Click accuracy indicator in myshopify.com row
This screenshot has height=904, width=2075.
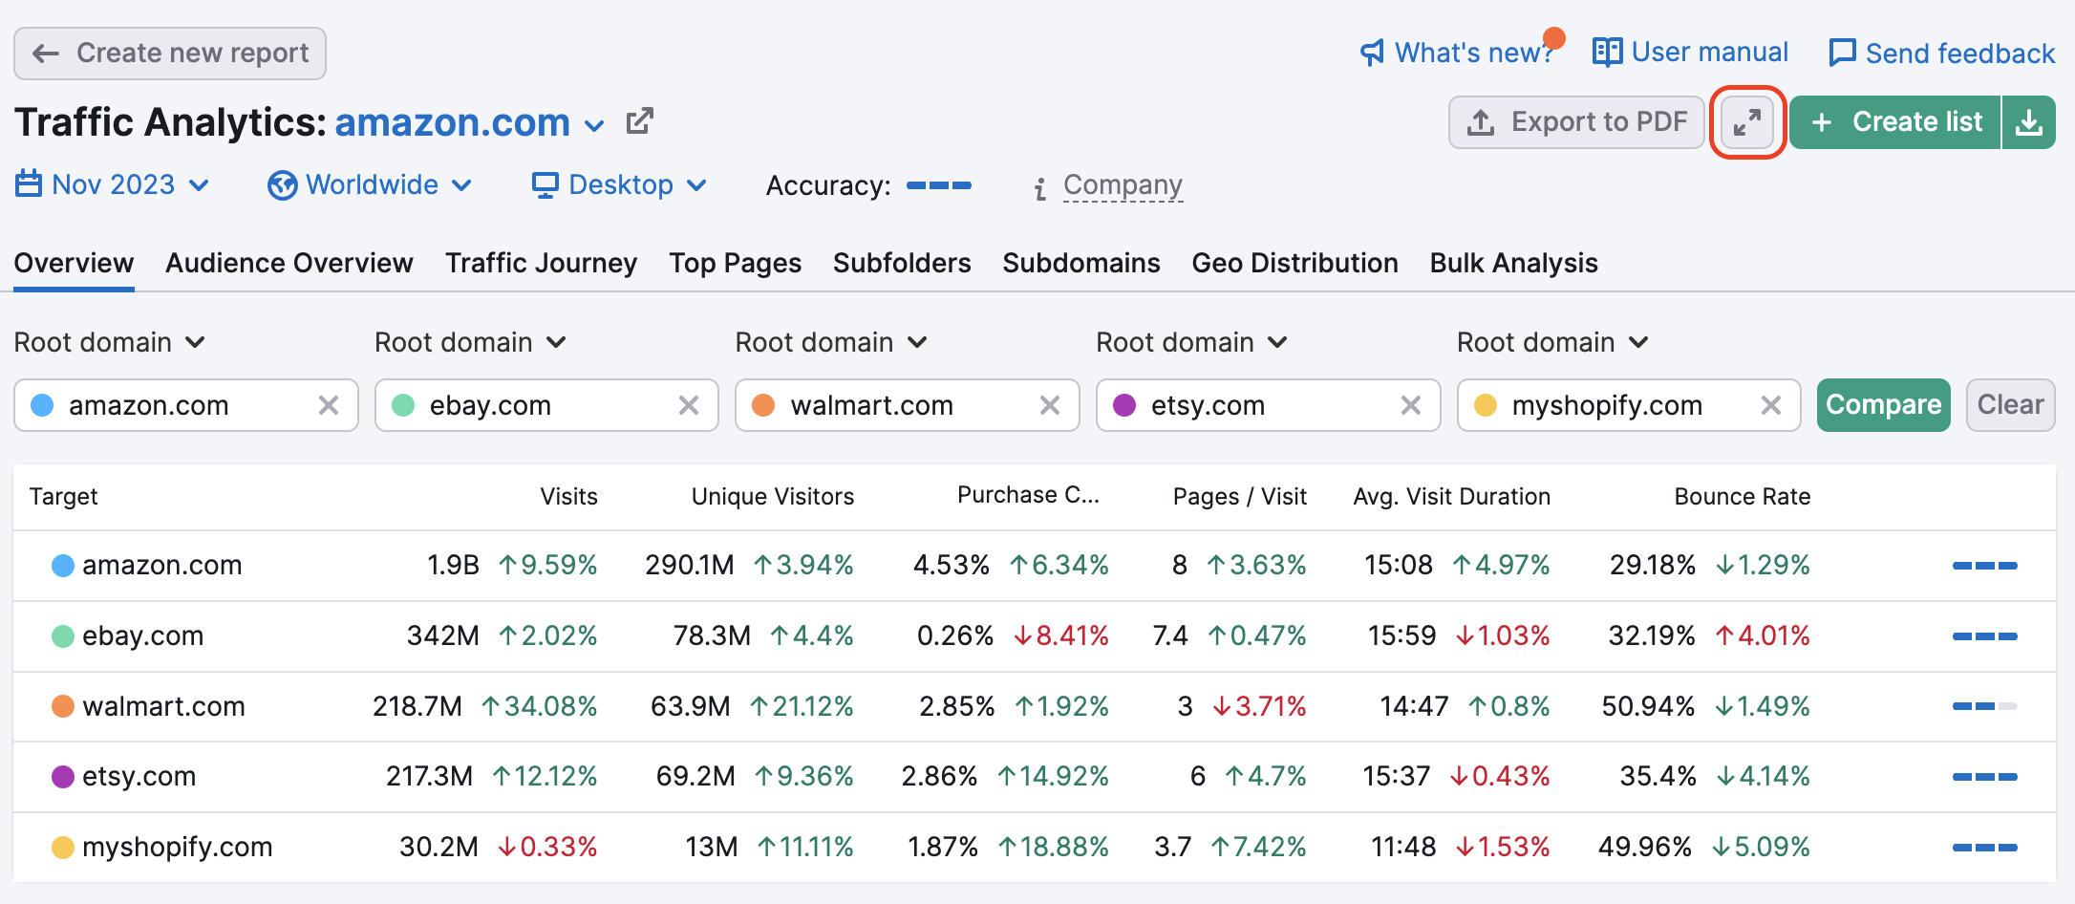[1985, 848]
